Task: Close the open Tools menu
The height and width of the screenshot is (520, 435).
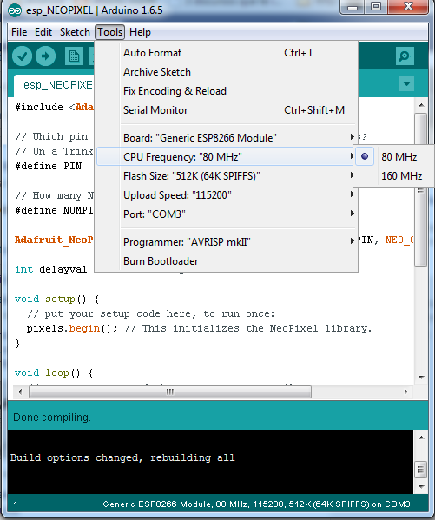Action: click(109, 32)
